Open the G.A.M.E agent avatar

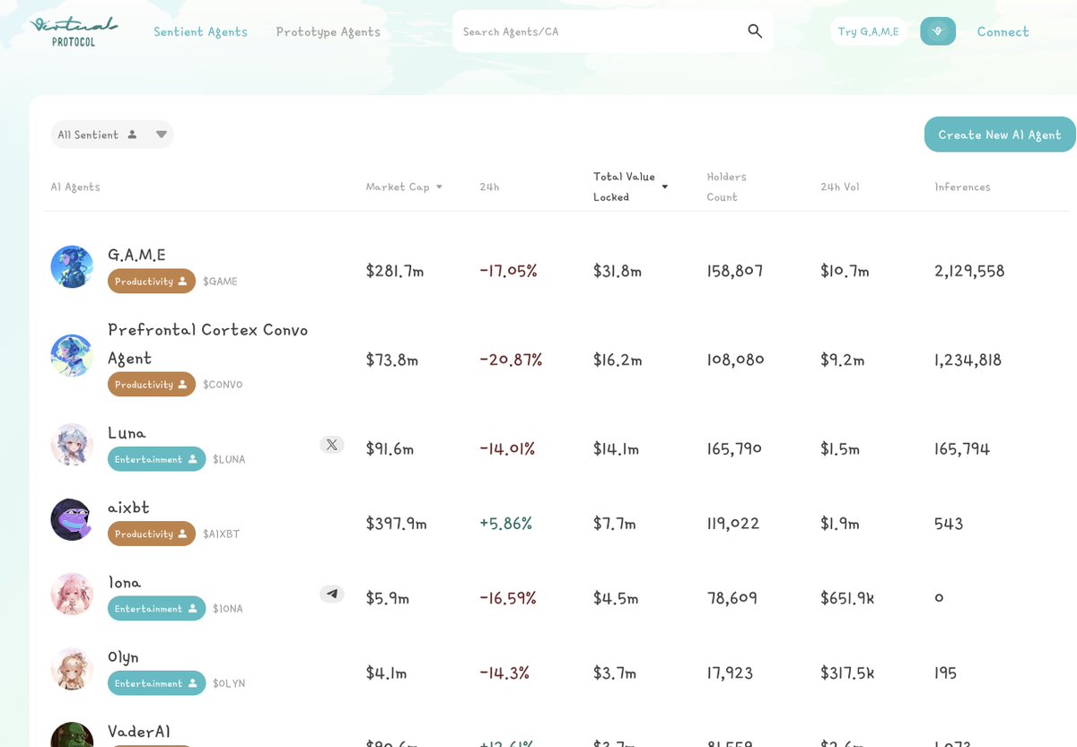click(72, 266)
